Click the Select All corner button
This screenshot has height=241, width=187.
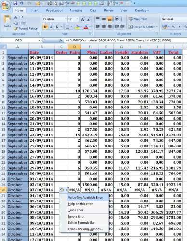[x=3, y=47]
